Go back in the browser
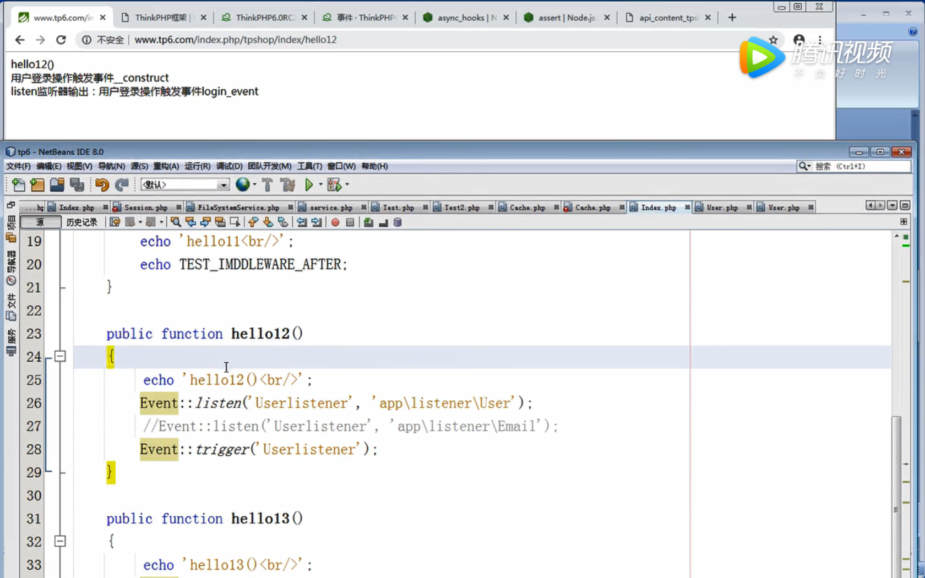Image resolution: width=925 pixels, height=578 pixels. [20, 40]
